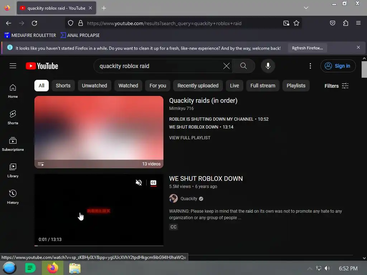Open picture-in-picture icon in address bar
The width and height of the screenshot is (367, 275).
[286, 23]
